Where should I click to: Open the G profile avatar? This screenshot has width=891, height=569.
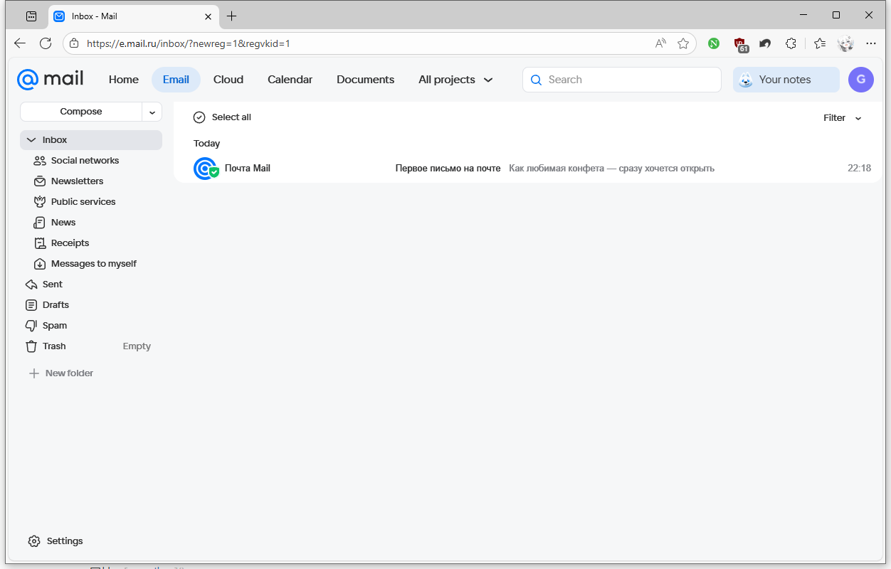click(861, 80)
